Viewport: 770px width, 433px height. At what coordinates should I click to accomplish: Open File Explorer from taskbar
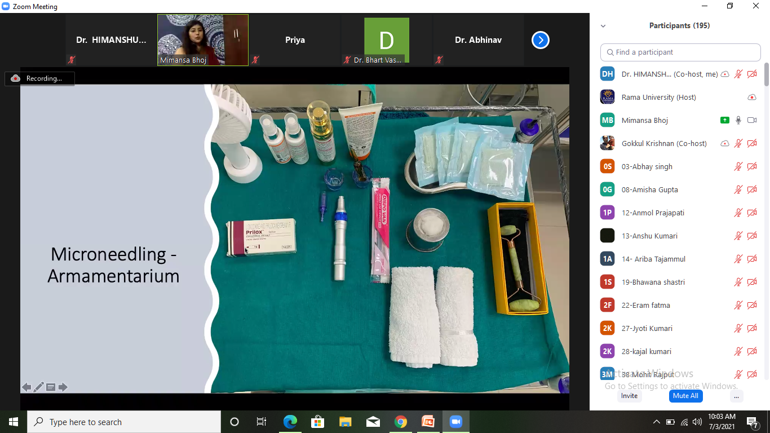345,422
